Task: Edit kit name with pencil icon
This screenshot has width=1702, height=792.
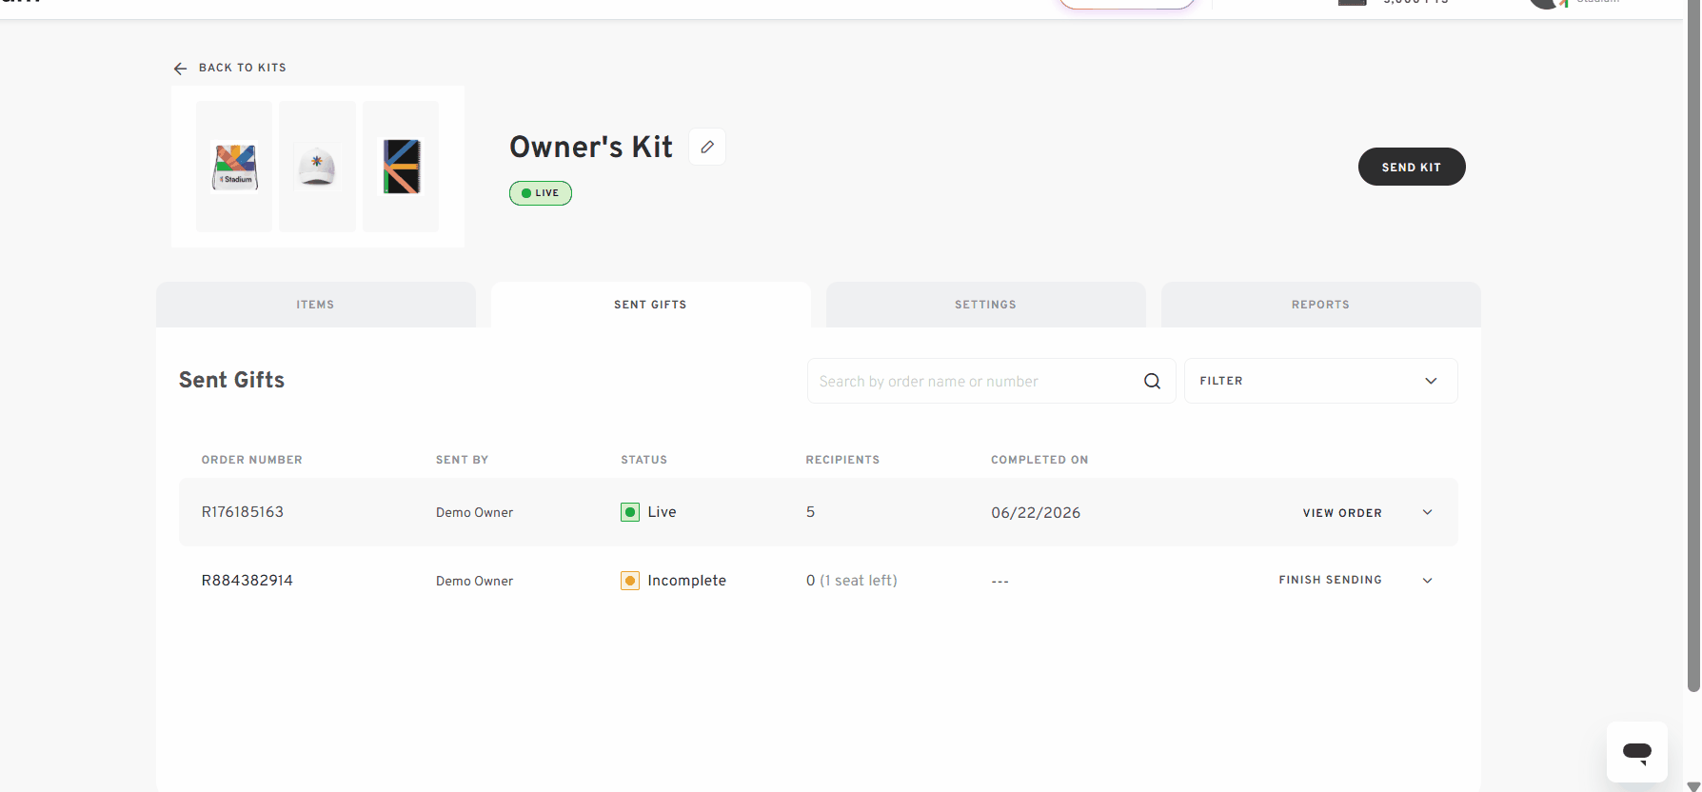Action: [x=707, y=147]
